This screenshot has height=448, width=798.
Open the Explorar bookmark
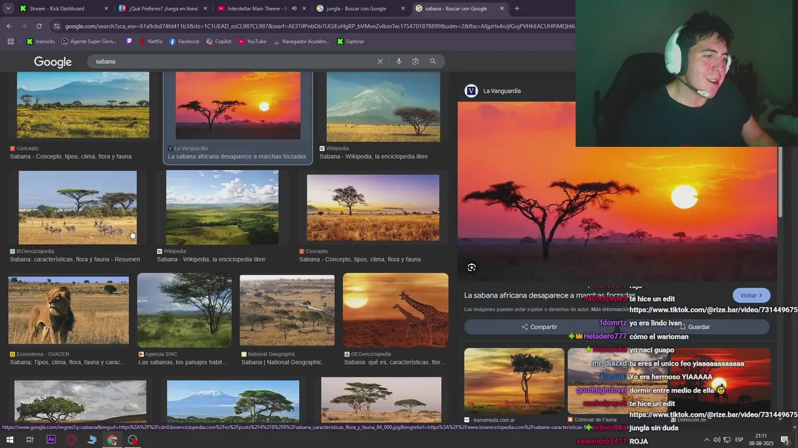[x=350, y=42]
